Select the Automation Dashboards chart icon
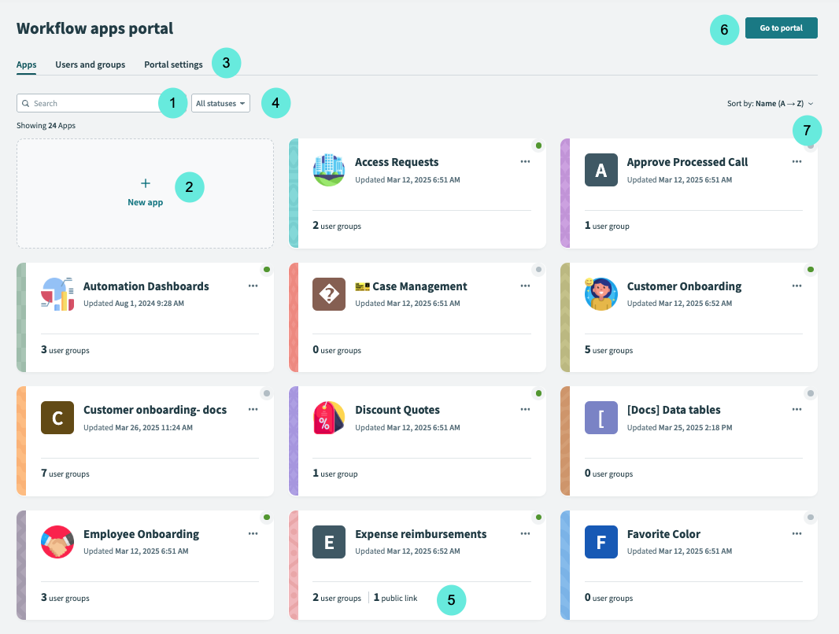The height and width of the screenshot is (634, 839). (x=57, y=293)
